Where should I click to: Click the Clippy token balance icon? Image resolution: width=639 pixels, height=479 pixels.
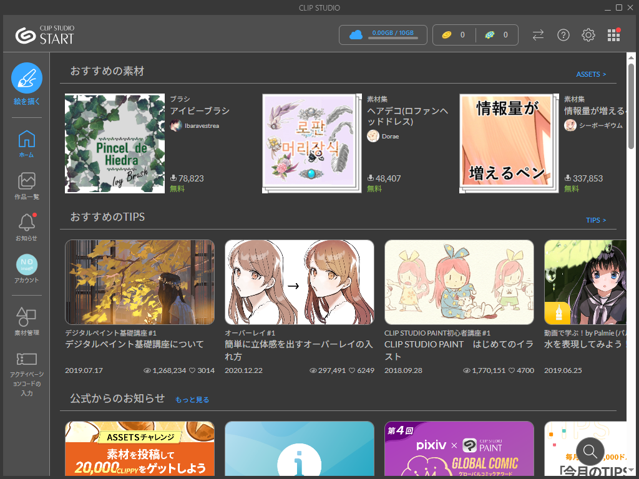[490, 35]
